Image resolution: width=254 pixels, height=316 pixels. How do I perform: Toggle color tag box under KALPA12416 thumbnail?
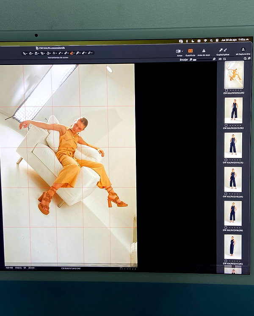(226, 228)
